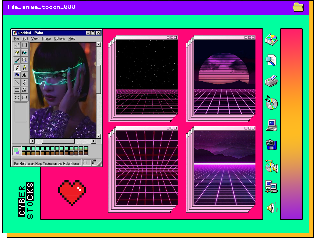Click the printer icon in sidebar

[x=271, y=81]
